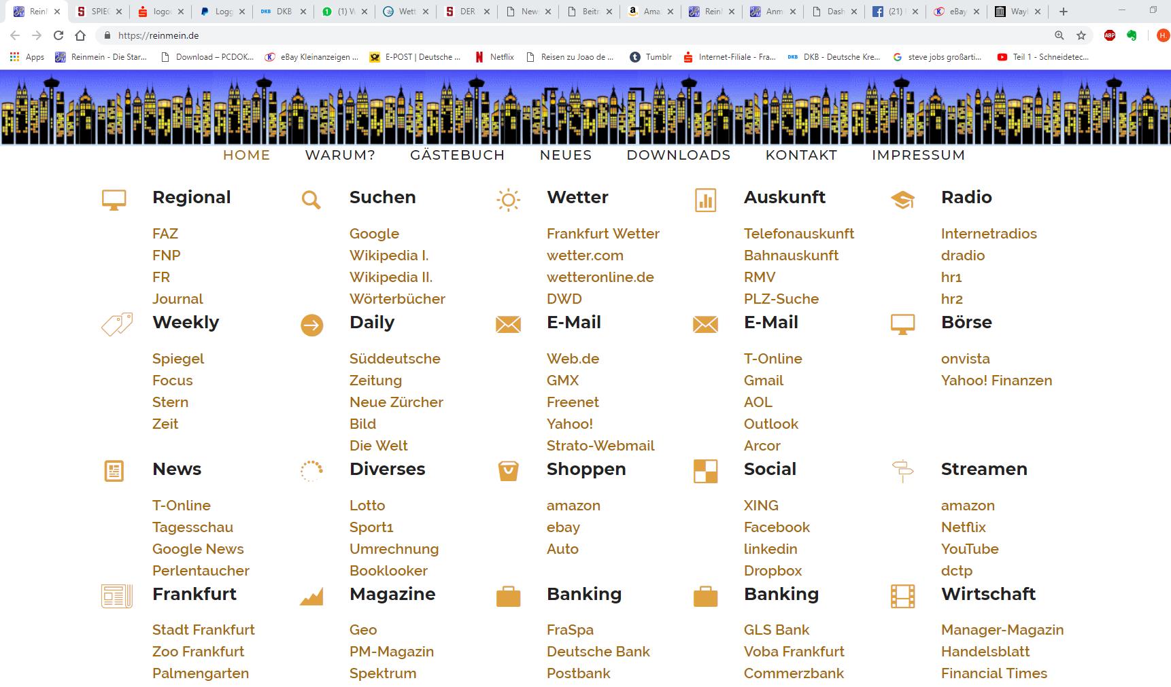The height and width of the screenshot is (687, 1171).
Task: Open the Apps shortcut in bookmarks bar
Action: [x=27, y=57]
